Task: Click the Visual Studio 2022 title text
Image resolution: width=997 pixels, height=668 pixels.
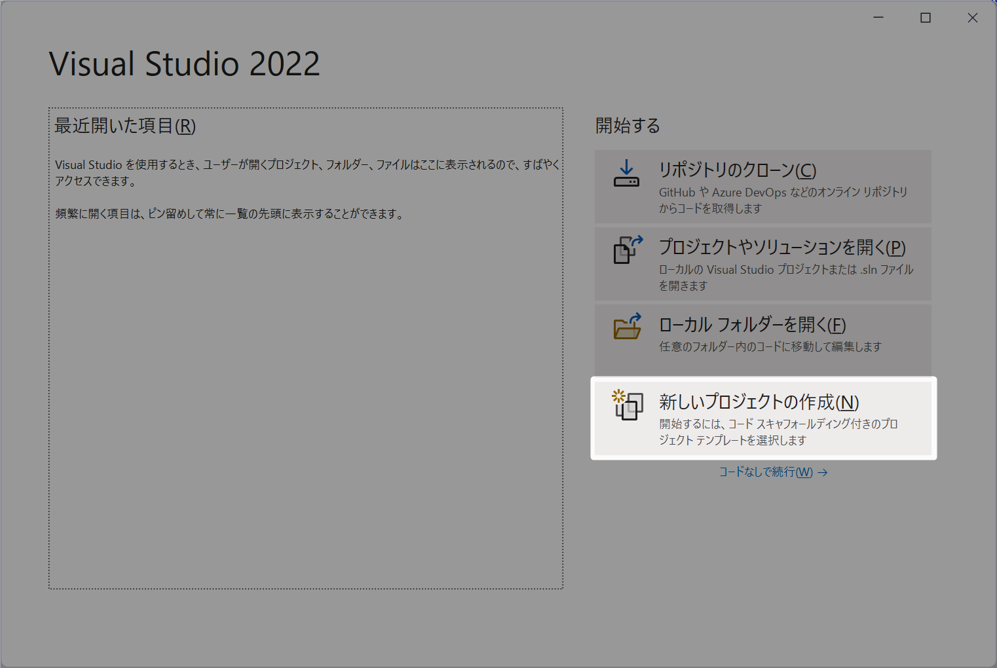Action: pyautogui.click(x=185, y=64)
